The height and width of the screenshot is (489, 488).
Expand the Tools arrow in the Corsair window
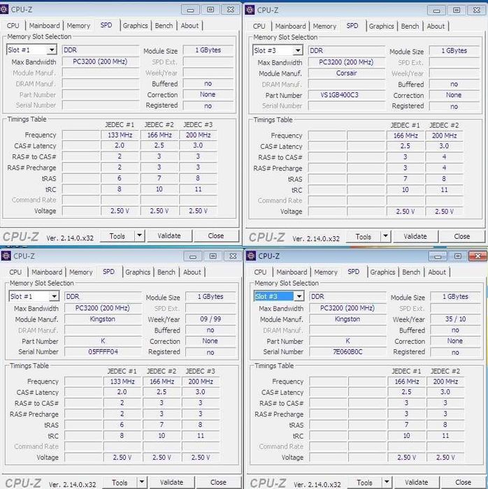[x=386, y=236]
